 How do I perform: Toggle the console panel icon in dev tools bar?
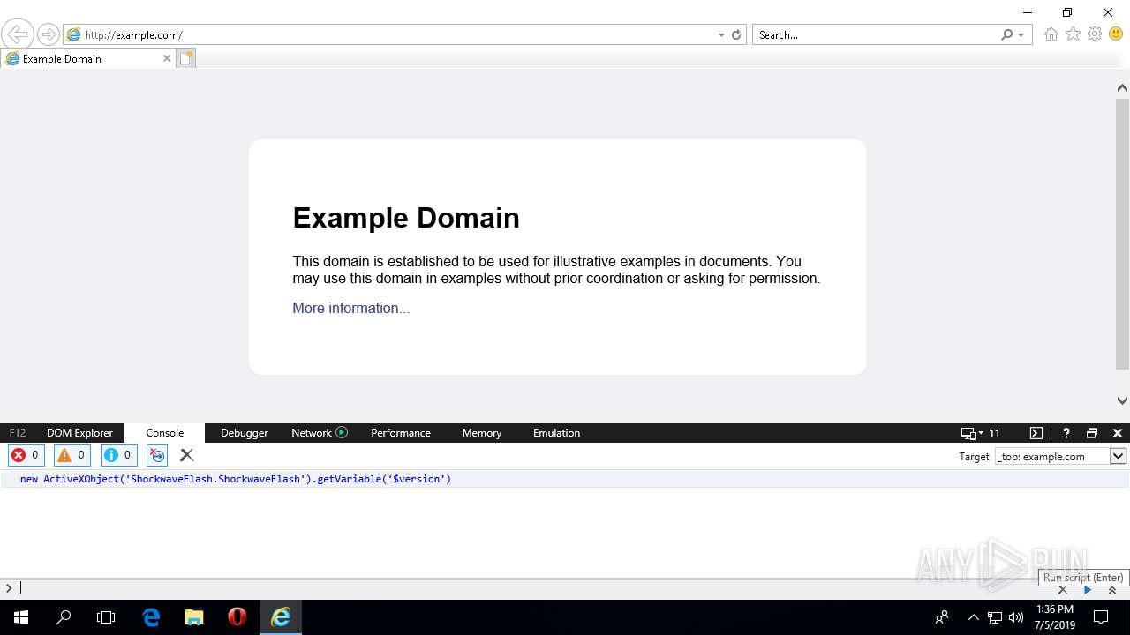click(1036, 433)
